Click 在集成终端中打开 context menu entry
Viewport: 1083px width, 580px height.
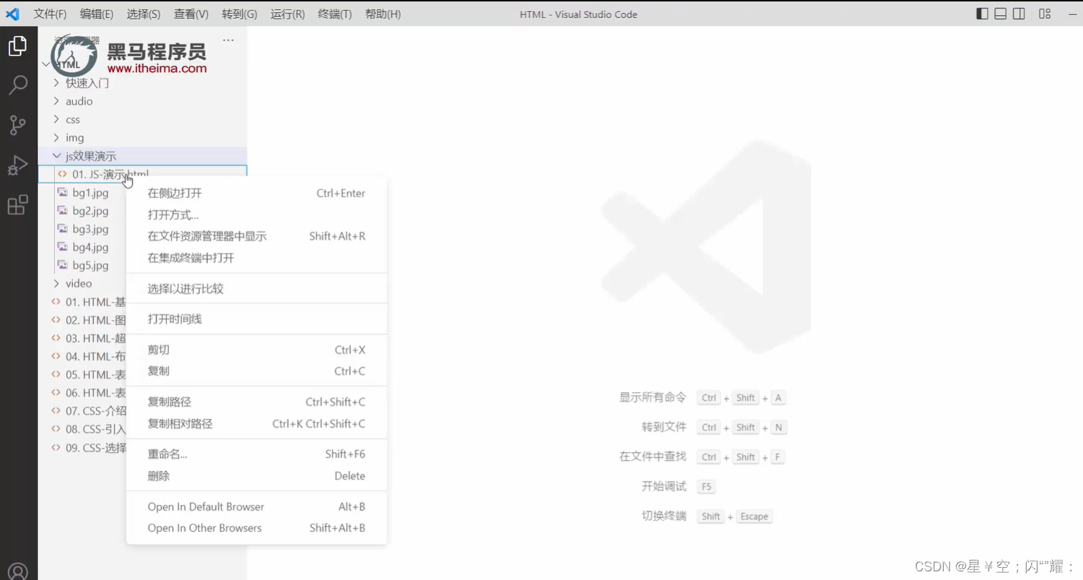coord(191,258)
